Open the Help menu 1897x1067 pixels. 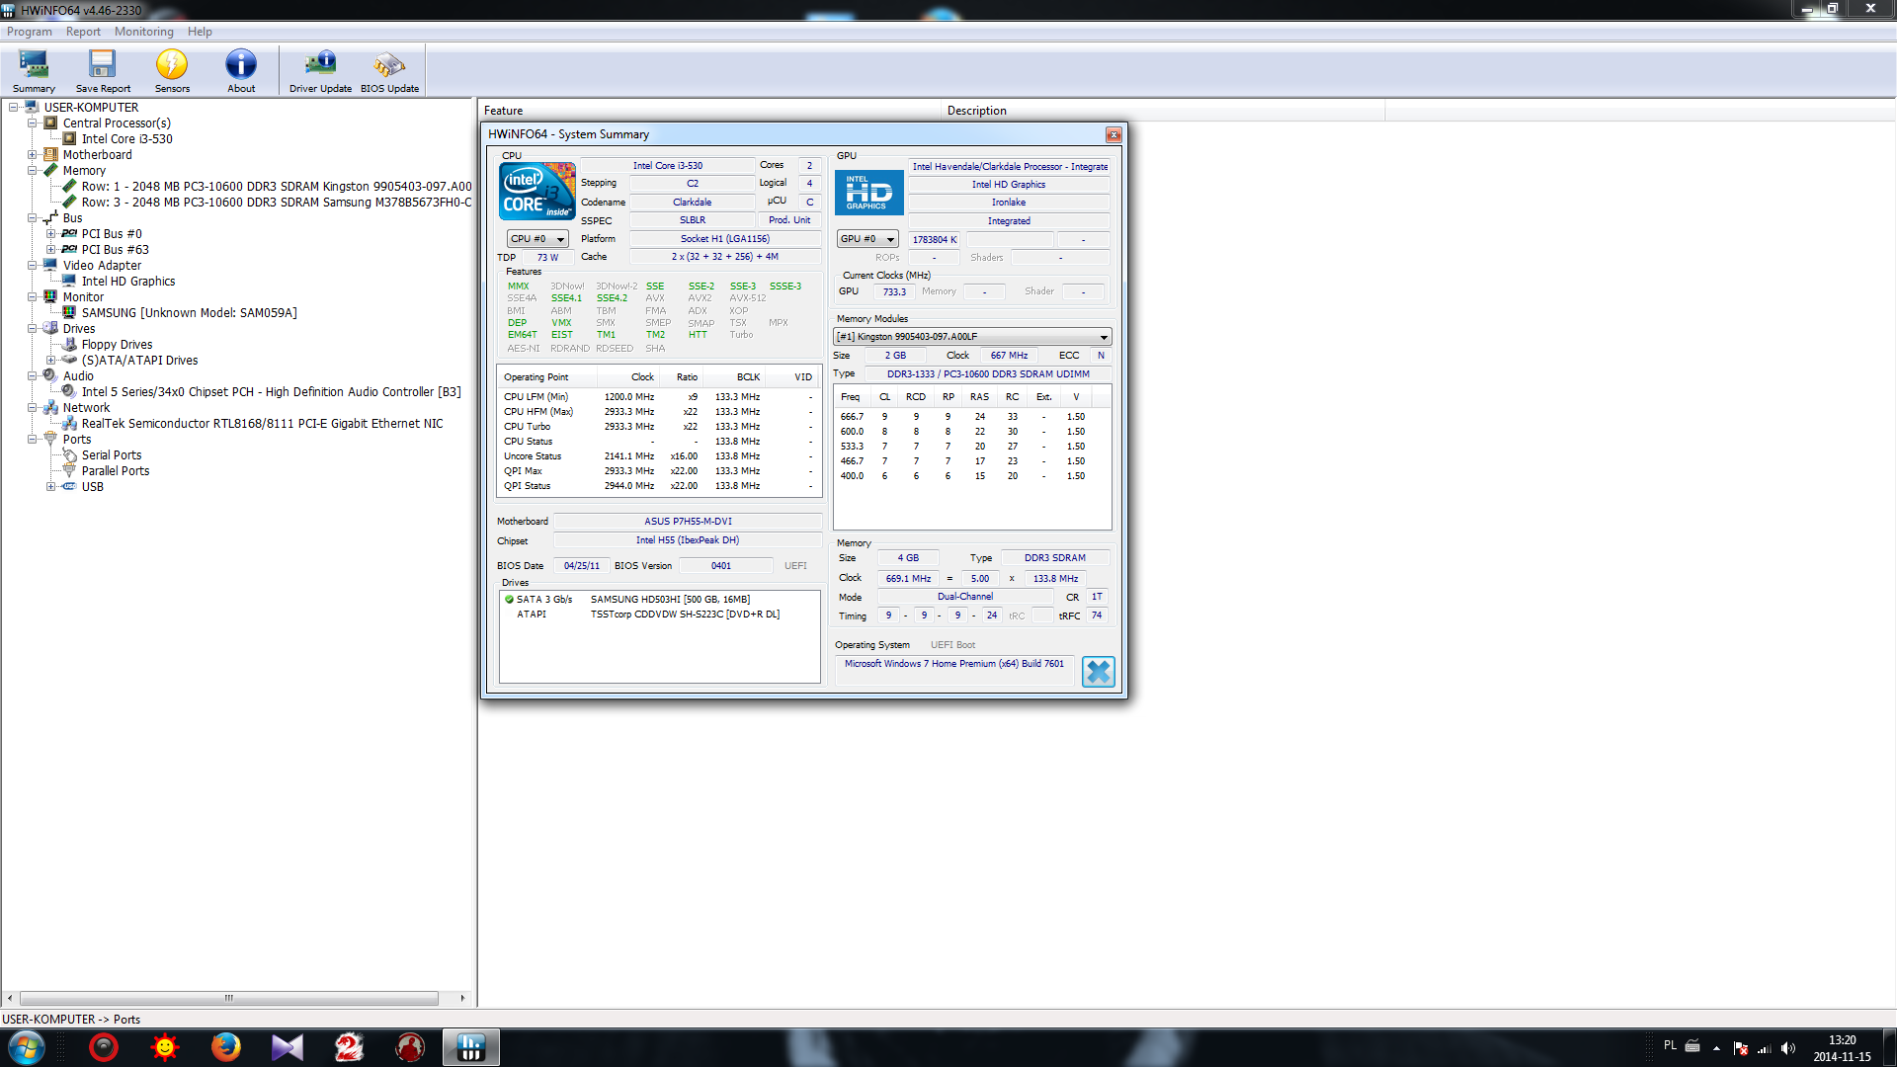[200, 32]
